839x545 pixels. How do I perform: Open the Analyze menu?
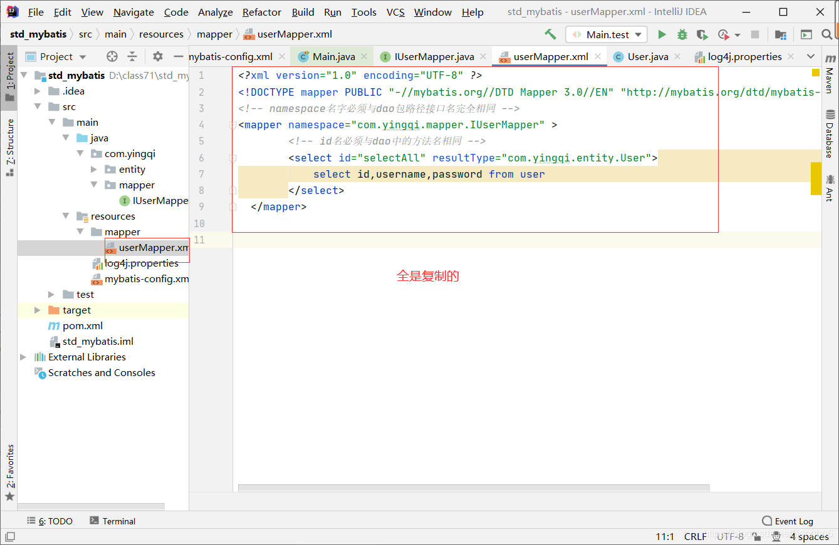[216, 12]
